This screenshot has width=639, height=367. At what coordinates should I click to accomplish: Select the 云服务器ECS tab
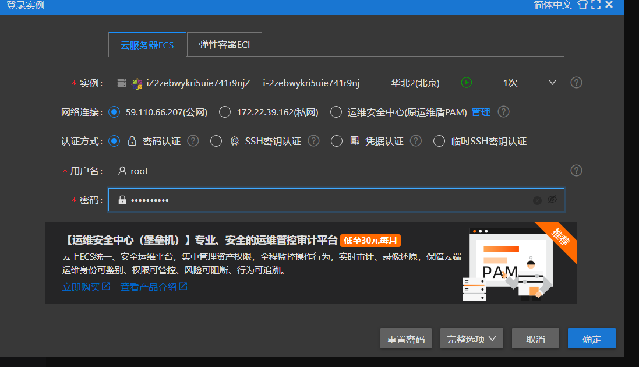pyautogui.click(x=147, y=45)
